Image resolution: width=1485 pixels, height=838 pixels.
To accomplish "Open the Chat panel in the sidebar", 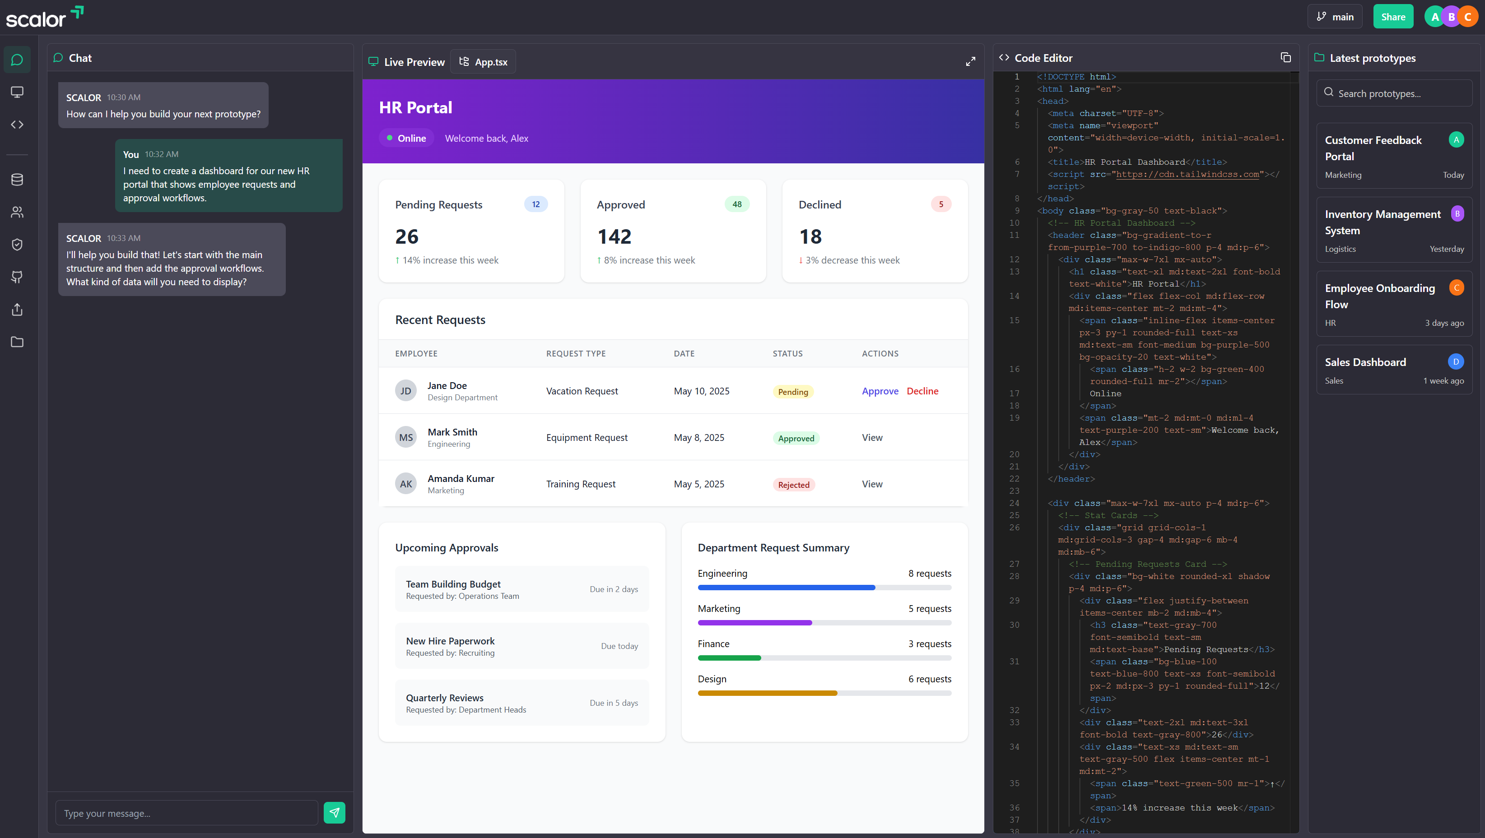I will pyautogui.click(x=17, y=60).
